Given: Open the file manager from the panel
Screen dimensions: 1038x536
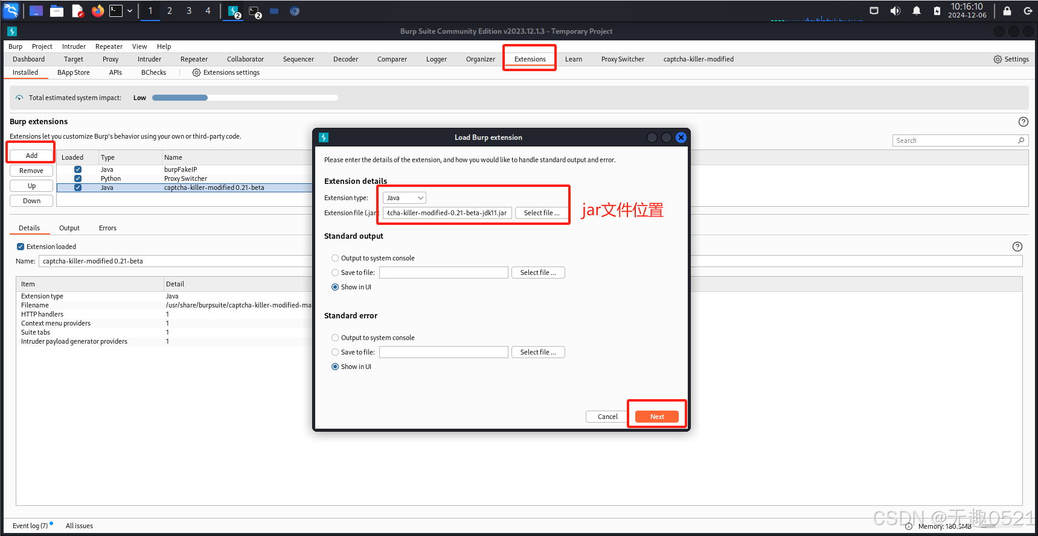Looking at the screenshot, I should (x=57, y=11).
